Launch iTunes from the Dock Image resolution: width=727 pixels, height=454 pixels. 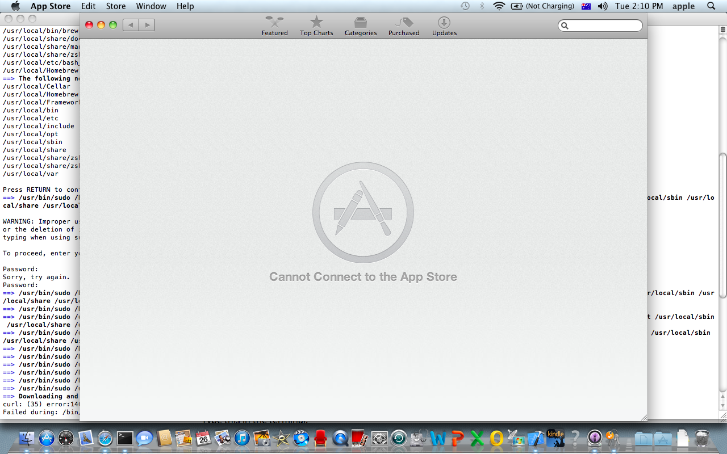[243, 438]
